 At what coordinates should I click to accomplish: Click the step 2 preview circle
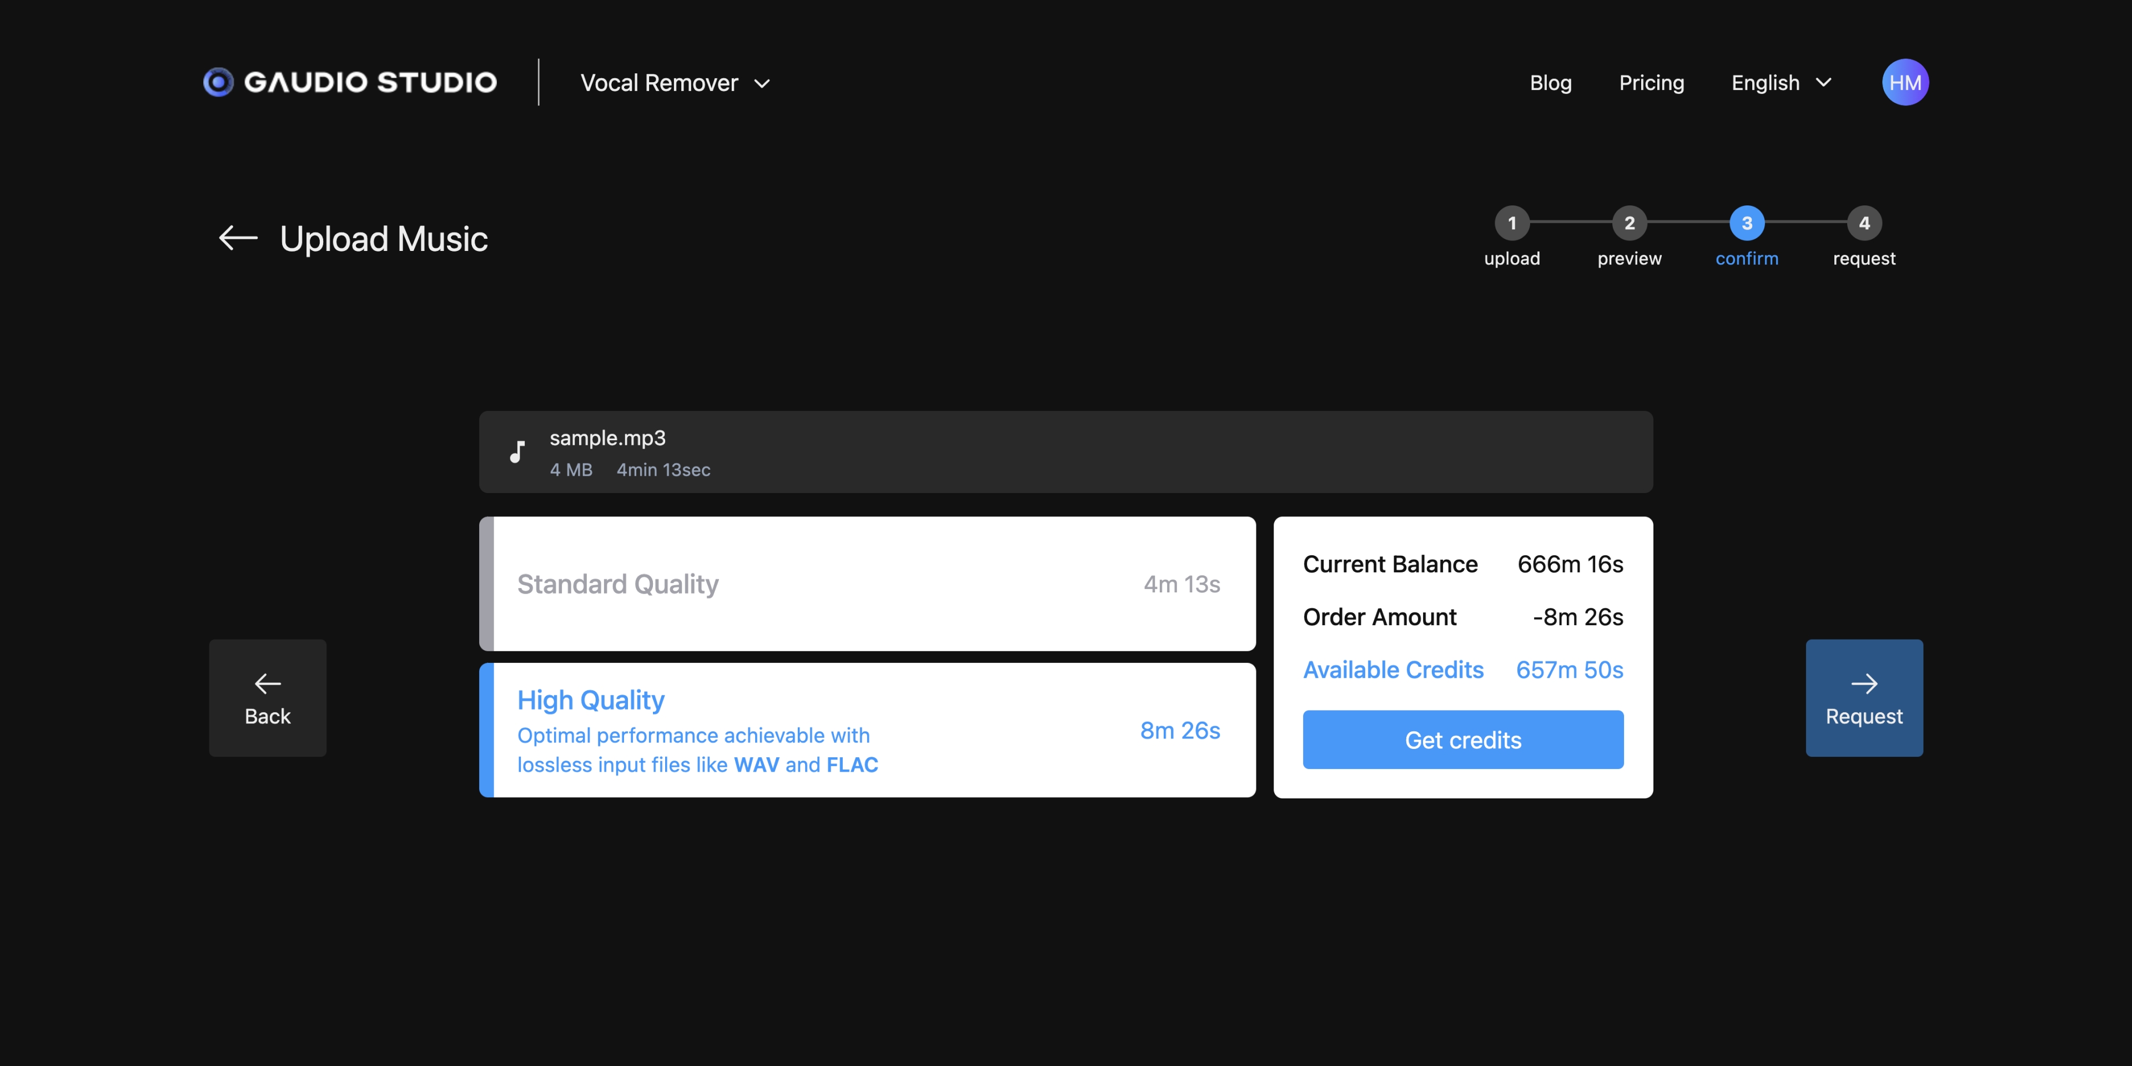pyautogui.click(x=1629, y=223)
